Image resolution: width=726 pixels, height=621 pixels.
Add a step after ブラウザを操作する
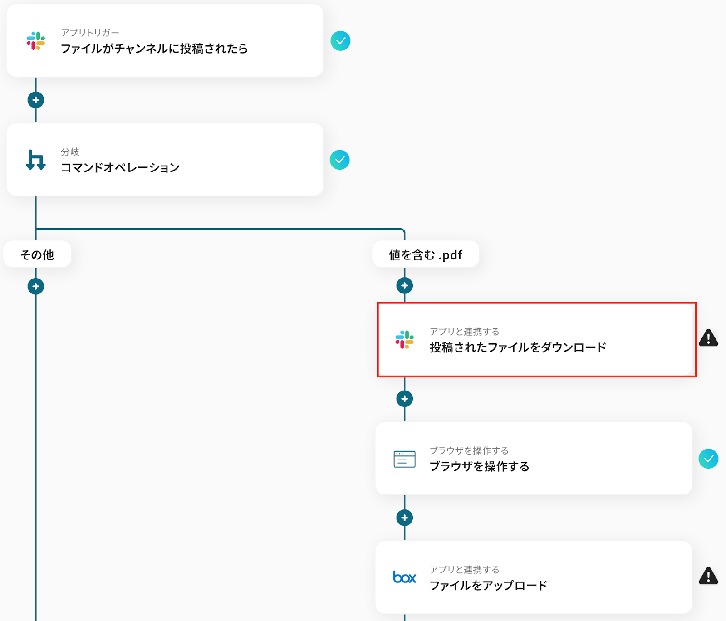tap(404, 518)
